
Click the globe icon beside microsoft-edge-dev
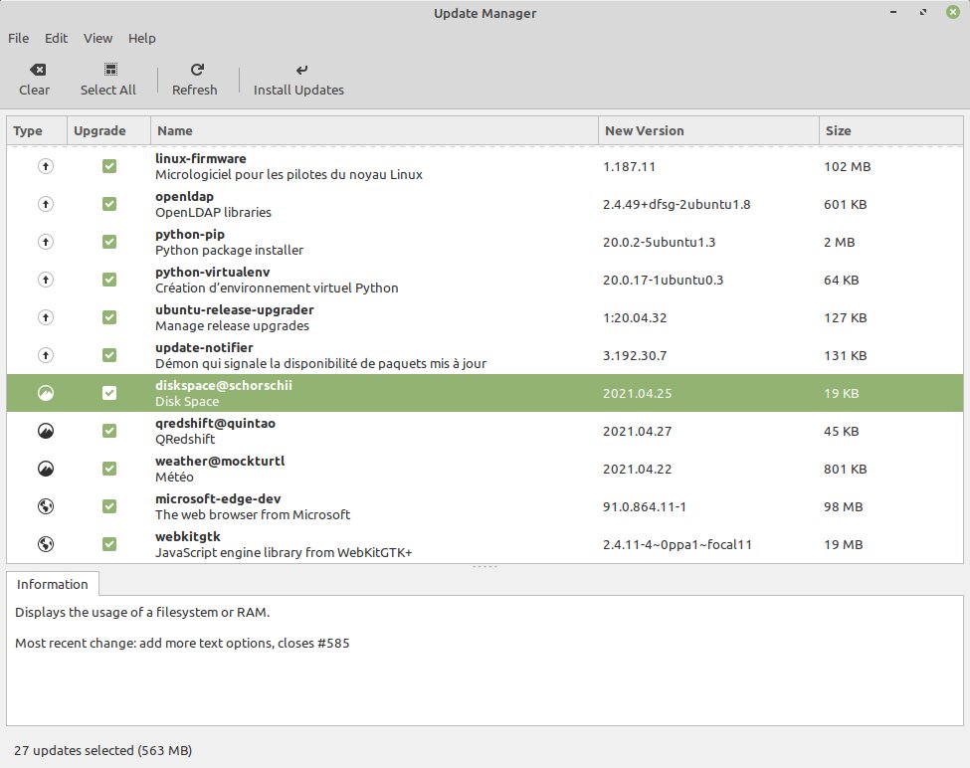[x=46, y=506]
